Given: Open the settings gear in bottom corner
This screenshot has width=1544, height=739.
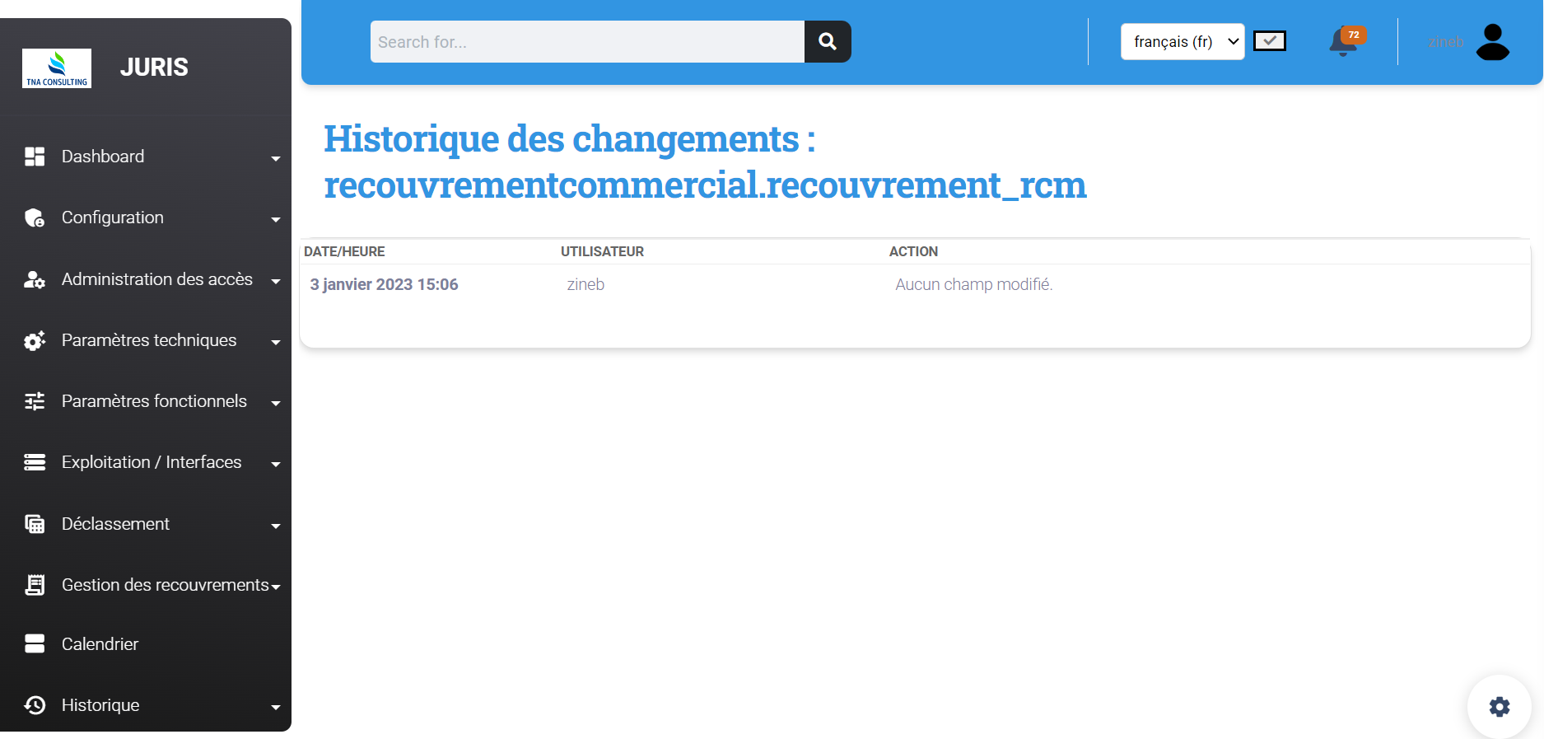Looking at the screenshot, I should (1499, 706).
